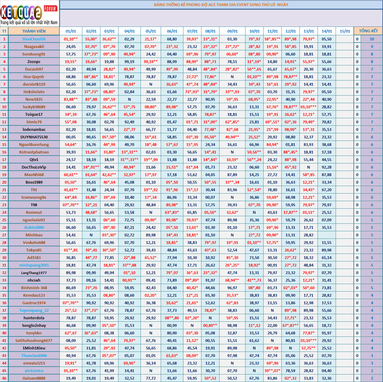Select member name Hokshelato

coord(34,92)
